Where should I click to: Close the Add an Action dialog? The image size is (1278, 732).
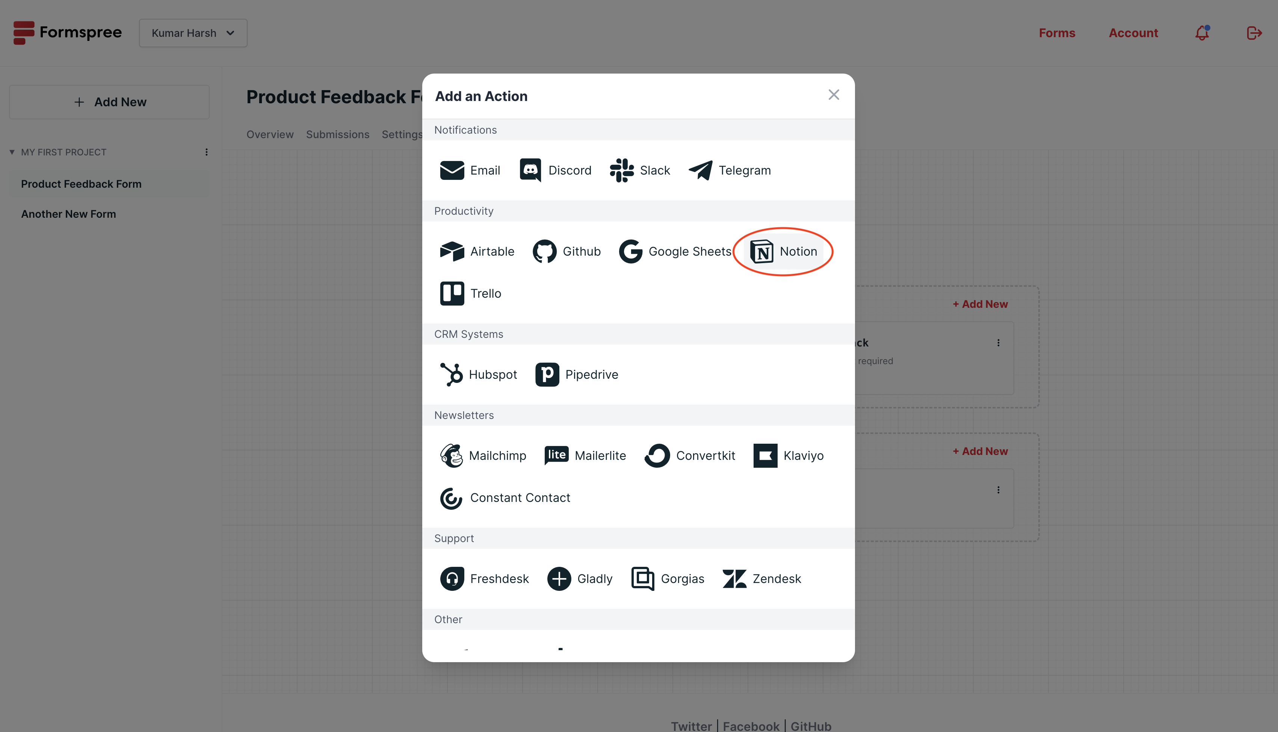point(833,95)
